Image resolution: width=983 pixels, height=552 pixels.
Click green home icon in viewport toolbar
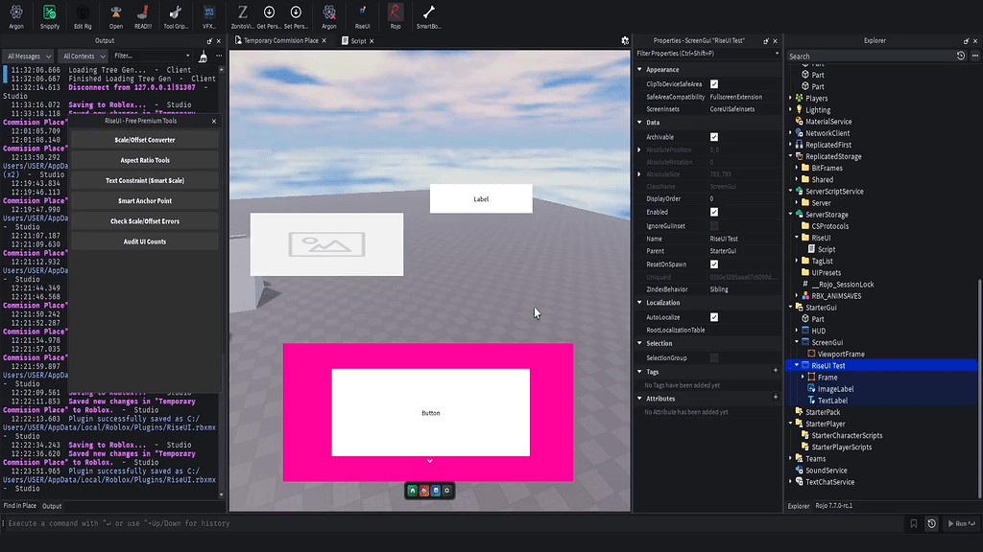[412, 491]
